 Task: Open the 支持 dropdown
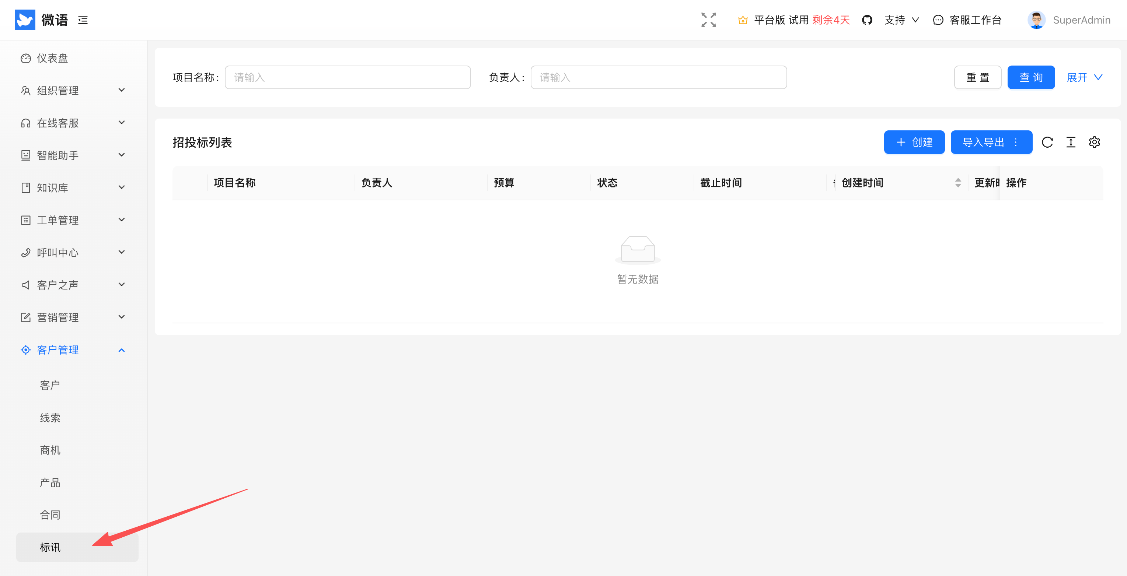click(901, 20)
